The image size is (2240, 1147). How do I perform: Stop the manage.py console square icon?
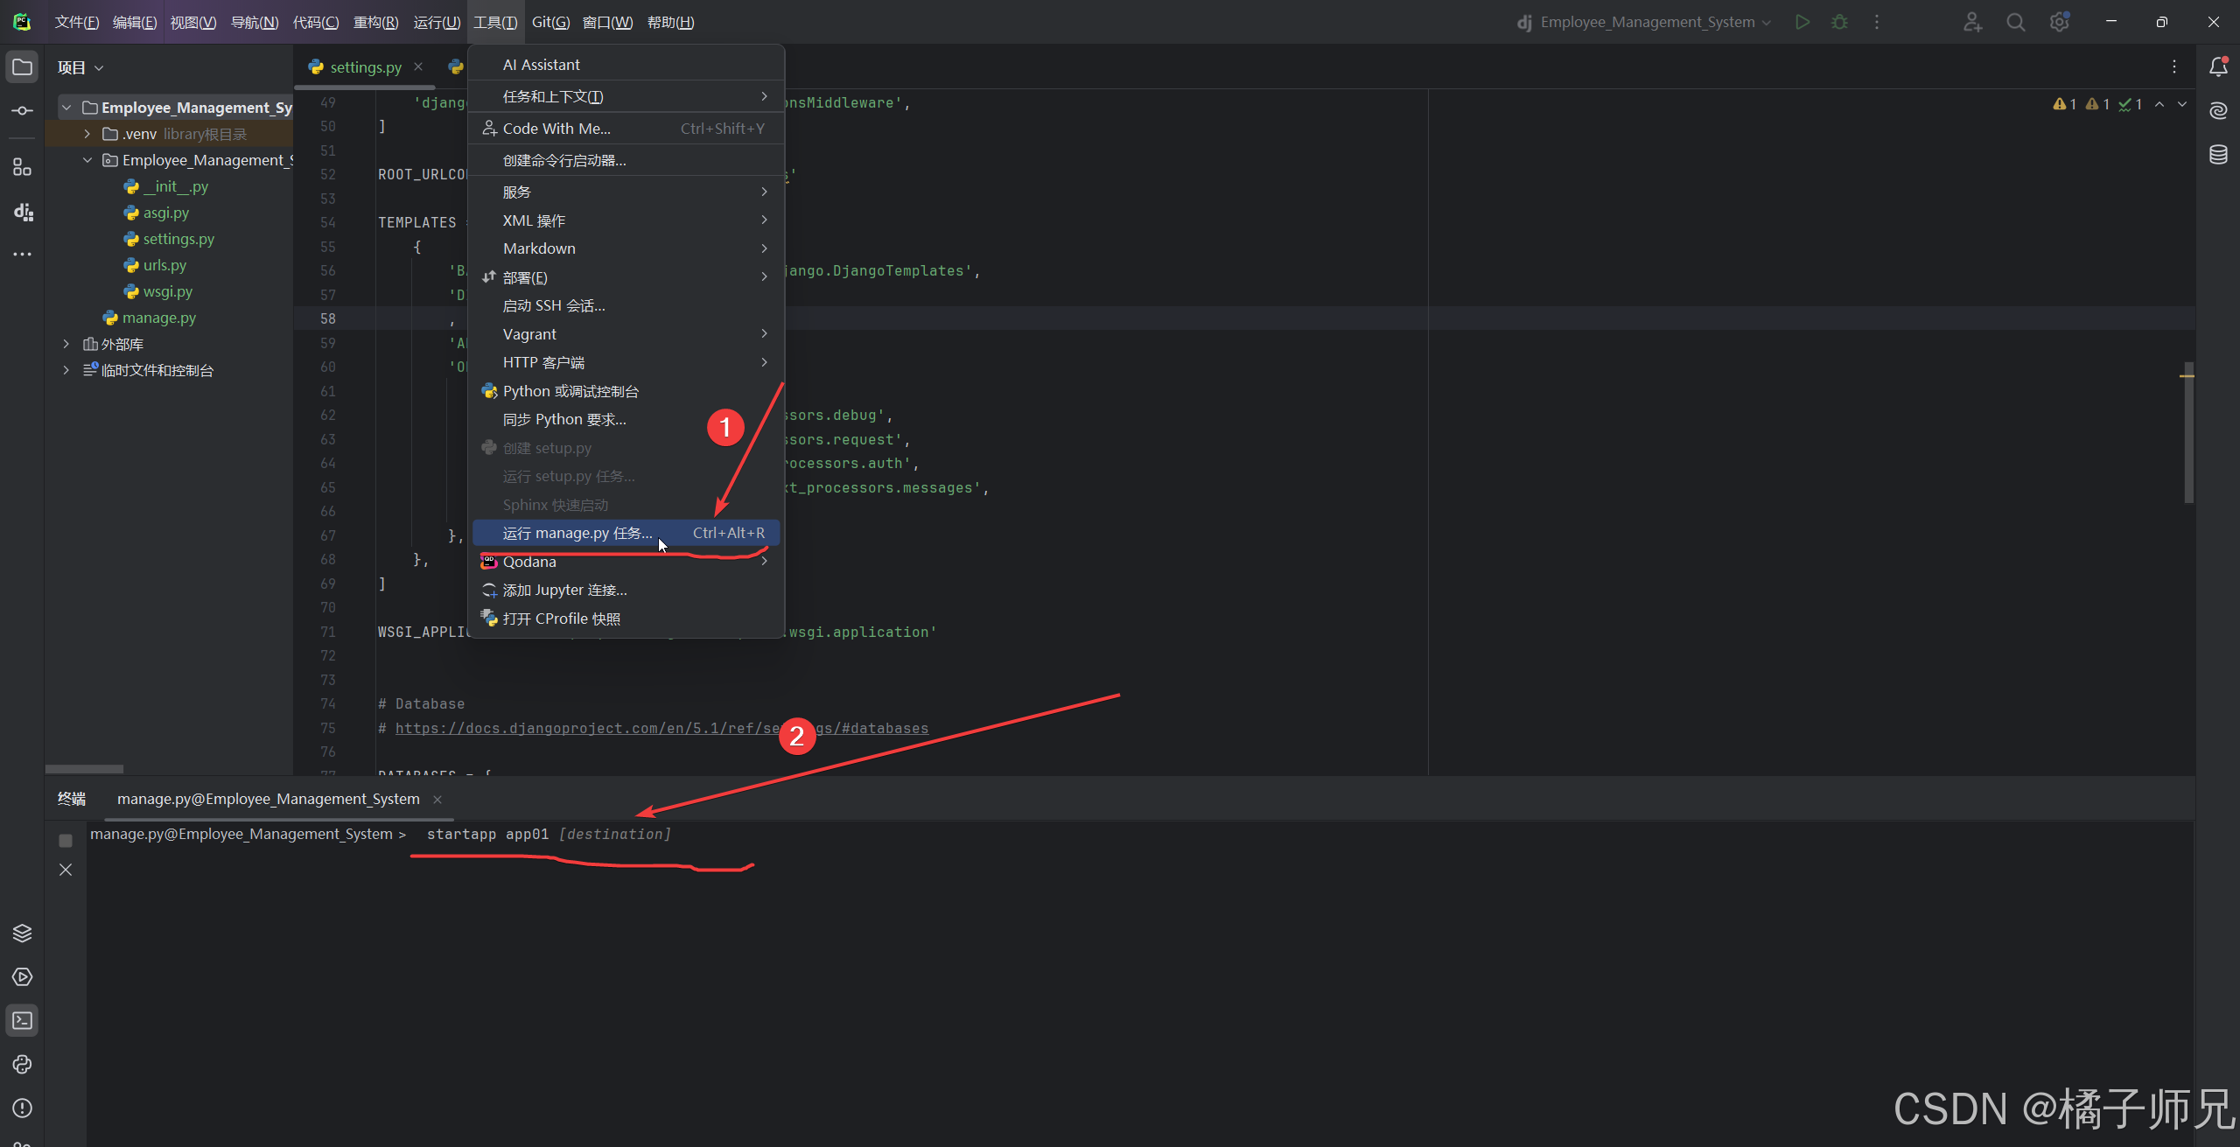[66, 841]
